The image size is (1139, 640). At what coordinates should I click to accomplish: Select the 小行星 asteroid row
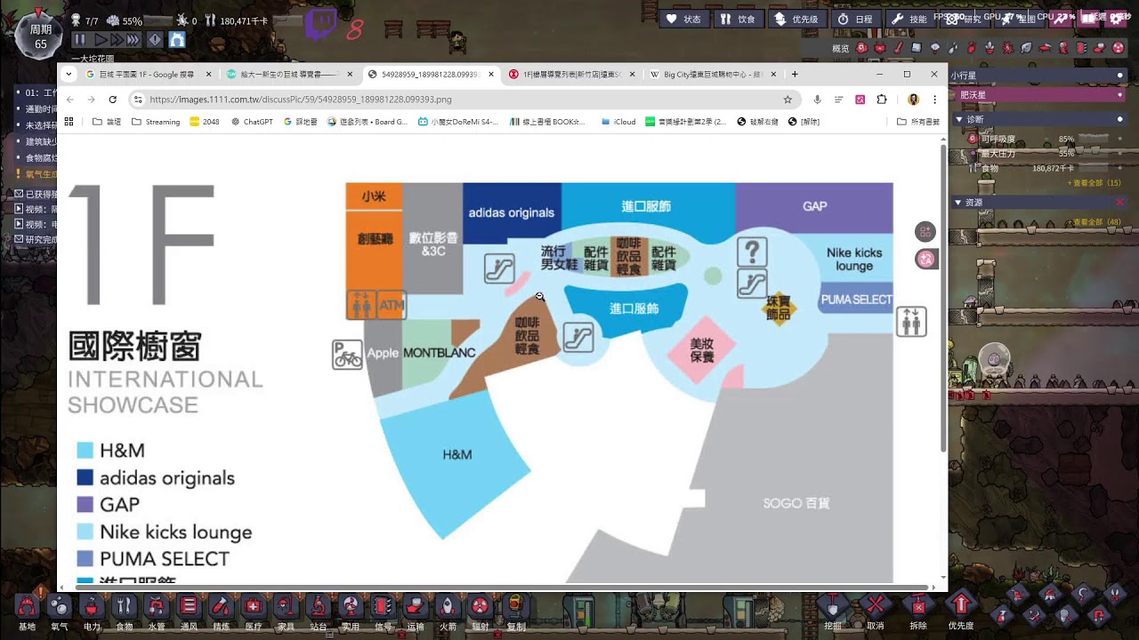[x=1038, y=76]
